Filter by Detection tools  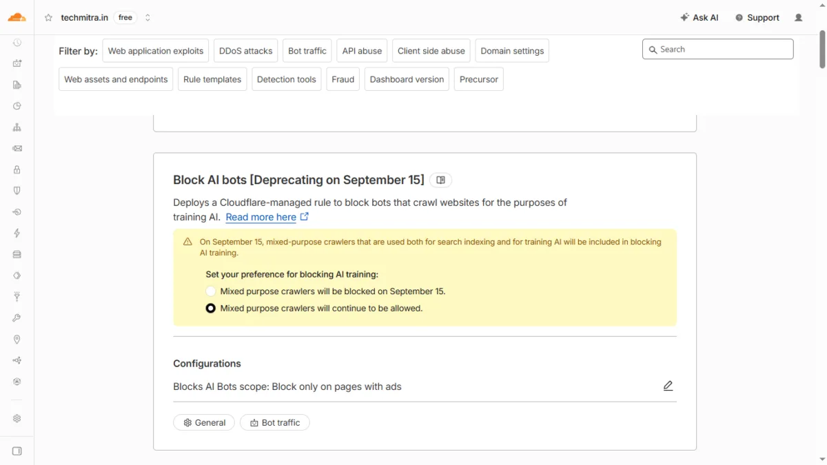pyautogui.click(x=286, y=79)
